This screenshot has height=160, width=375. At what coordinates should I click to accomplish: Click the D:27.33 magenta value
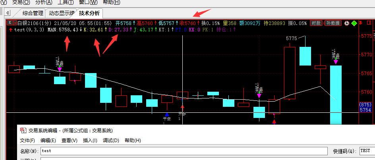point(118,30)
